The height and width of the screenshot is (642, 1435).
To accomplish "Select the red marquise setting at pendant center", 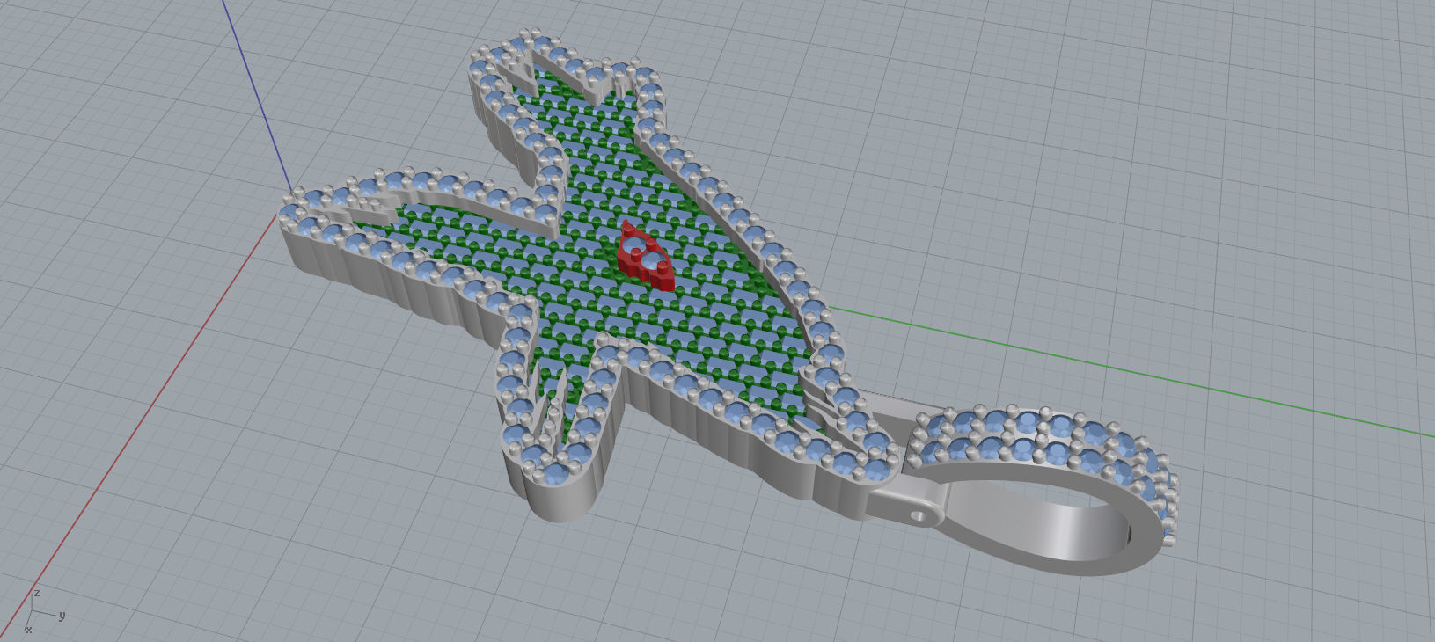I will point(646,258).
